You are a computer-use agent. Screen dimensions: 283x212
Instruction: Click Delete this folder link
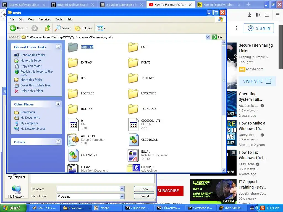click(32, 91)
